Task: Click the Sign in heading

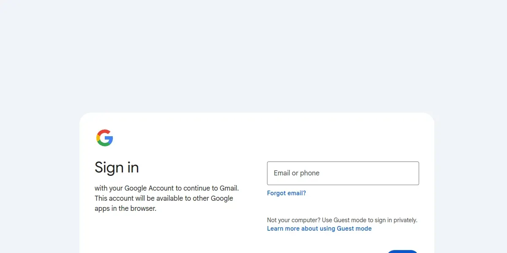Action: (117, 167)
